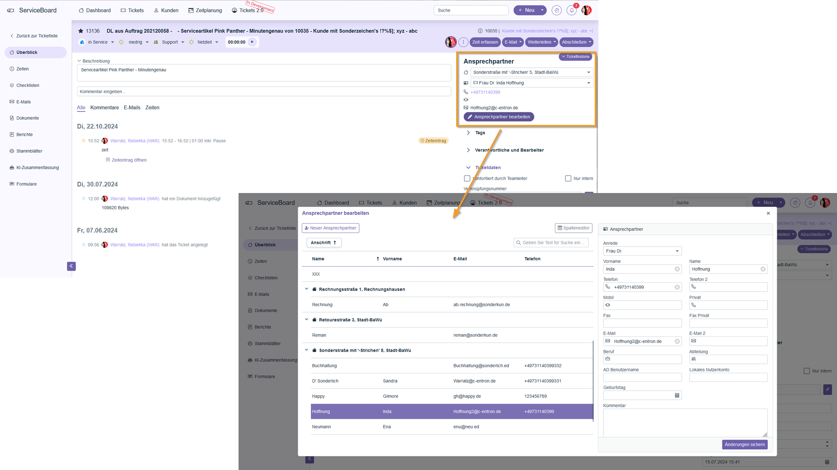Close the Ansprechpartner bearbeiten dialog
The image size is (837, 470).
(x=768, y=213)
